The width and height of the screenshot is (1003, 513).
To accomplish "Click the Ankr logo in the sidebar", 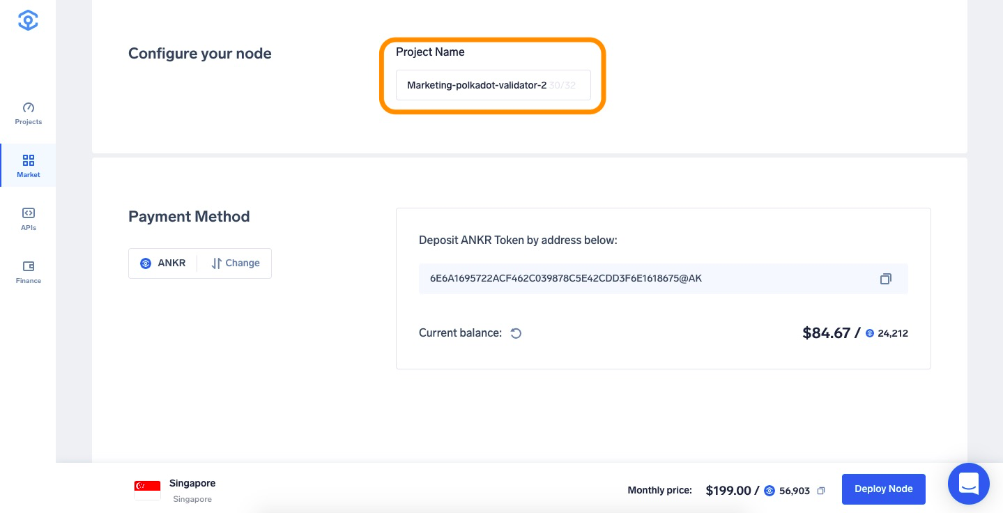I will pos(28,20).
